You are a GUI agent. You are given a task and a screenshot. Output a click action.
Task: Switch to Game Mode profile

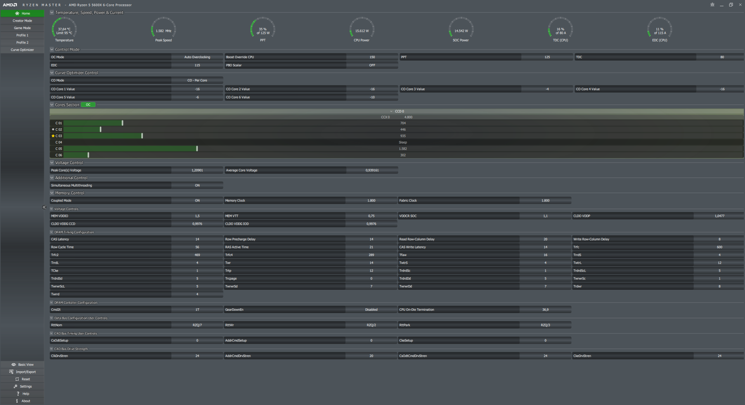[22, 28]
